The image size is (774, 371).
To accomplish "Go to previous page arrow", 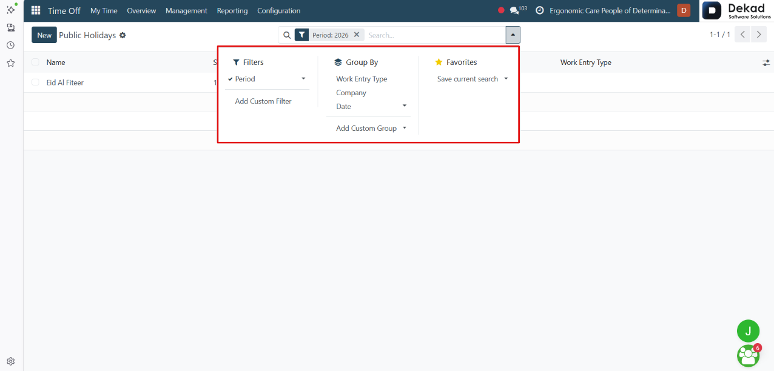I will [x=742, y=35].
